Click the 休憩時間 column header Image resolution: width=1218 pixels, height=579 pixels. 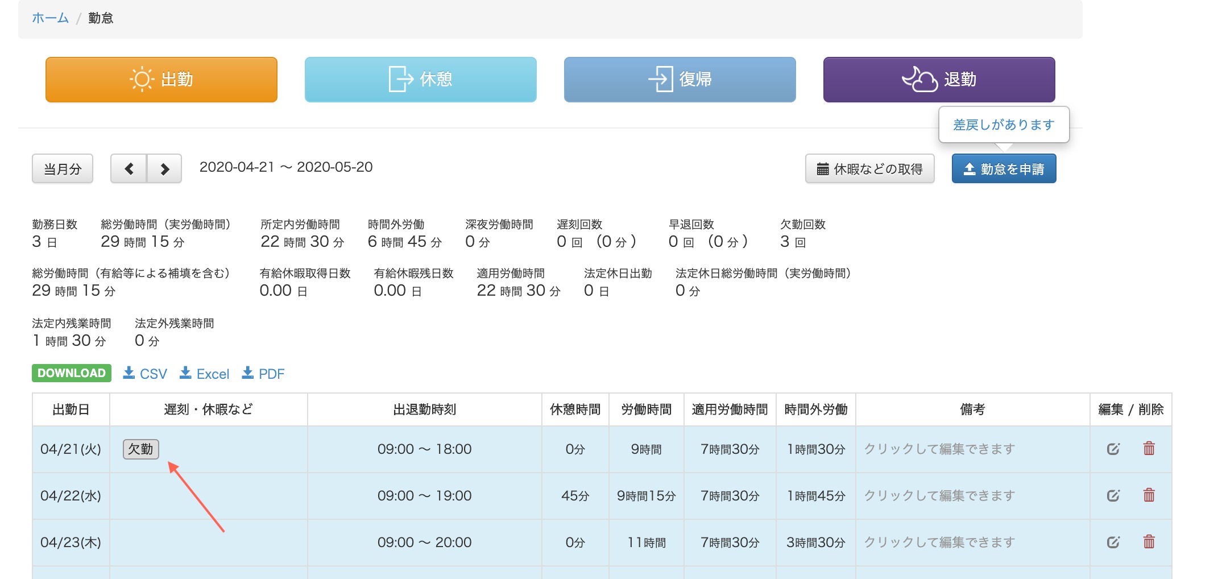[x=575, y=410]
